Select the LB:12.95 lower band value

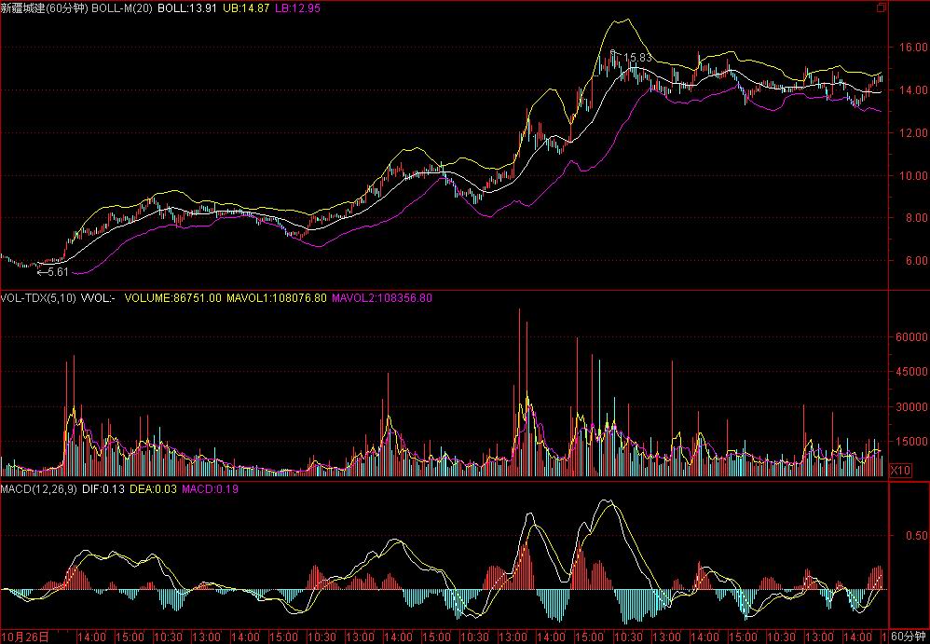(x=298, y=9)
